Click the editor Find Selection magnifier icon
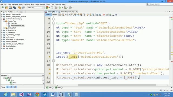This screenshot has height=97, width=173. (72, 15)
